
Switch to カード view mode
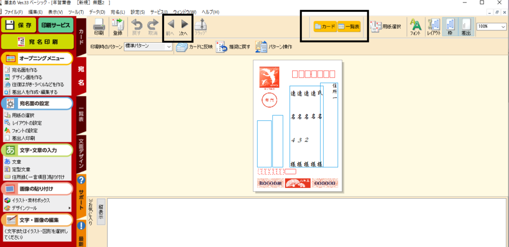[325, 26]
